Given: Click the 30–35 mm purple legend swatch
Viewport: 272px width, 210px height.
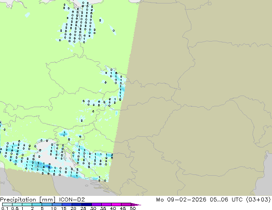Looking at the screenshot, I should pyautogui.click(x=97, y=204).
